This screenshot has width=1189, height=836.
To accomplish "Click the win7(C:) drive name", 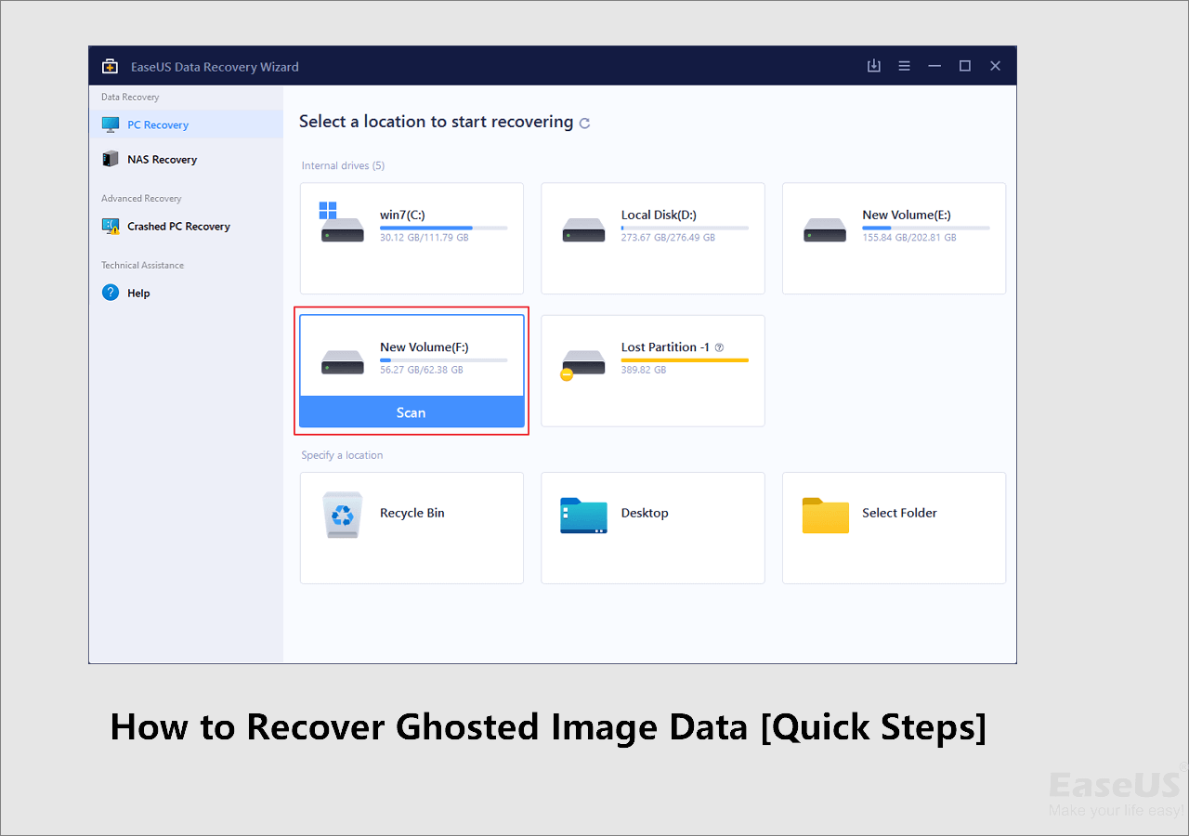I will [402, 215].
